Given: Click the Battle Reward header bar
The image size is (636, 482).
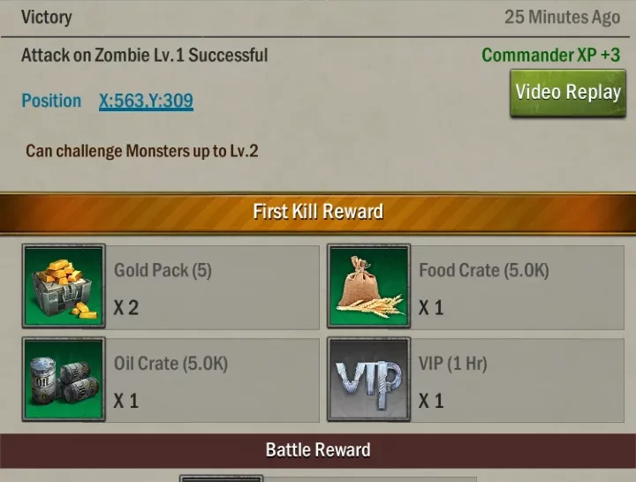Looking at the screenshot, I should point(318,450).
